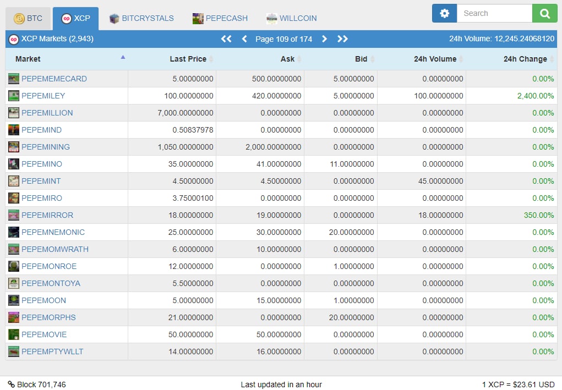The width and height of the screenshot is (562, 390).
Task: Click the PEPEMINT thumbnail icon
Action: point(14,181)
